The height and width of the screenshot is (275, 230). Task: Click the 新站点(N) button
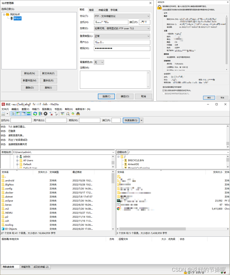pyautogui.click(x=30, y=74)
